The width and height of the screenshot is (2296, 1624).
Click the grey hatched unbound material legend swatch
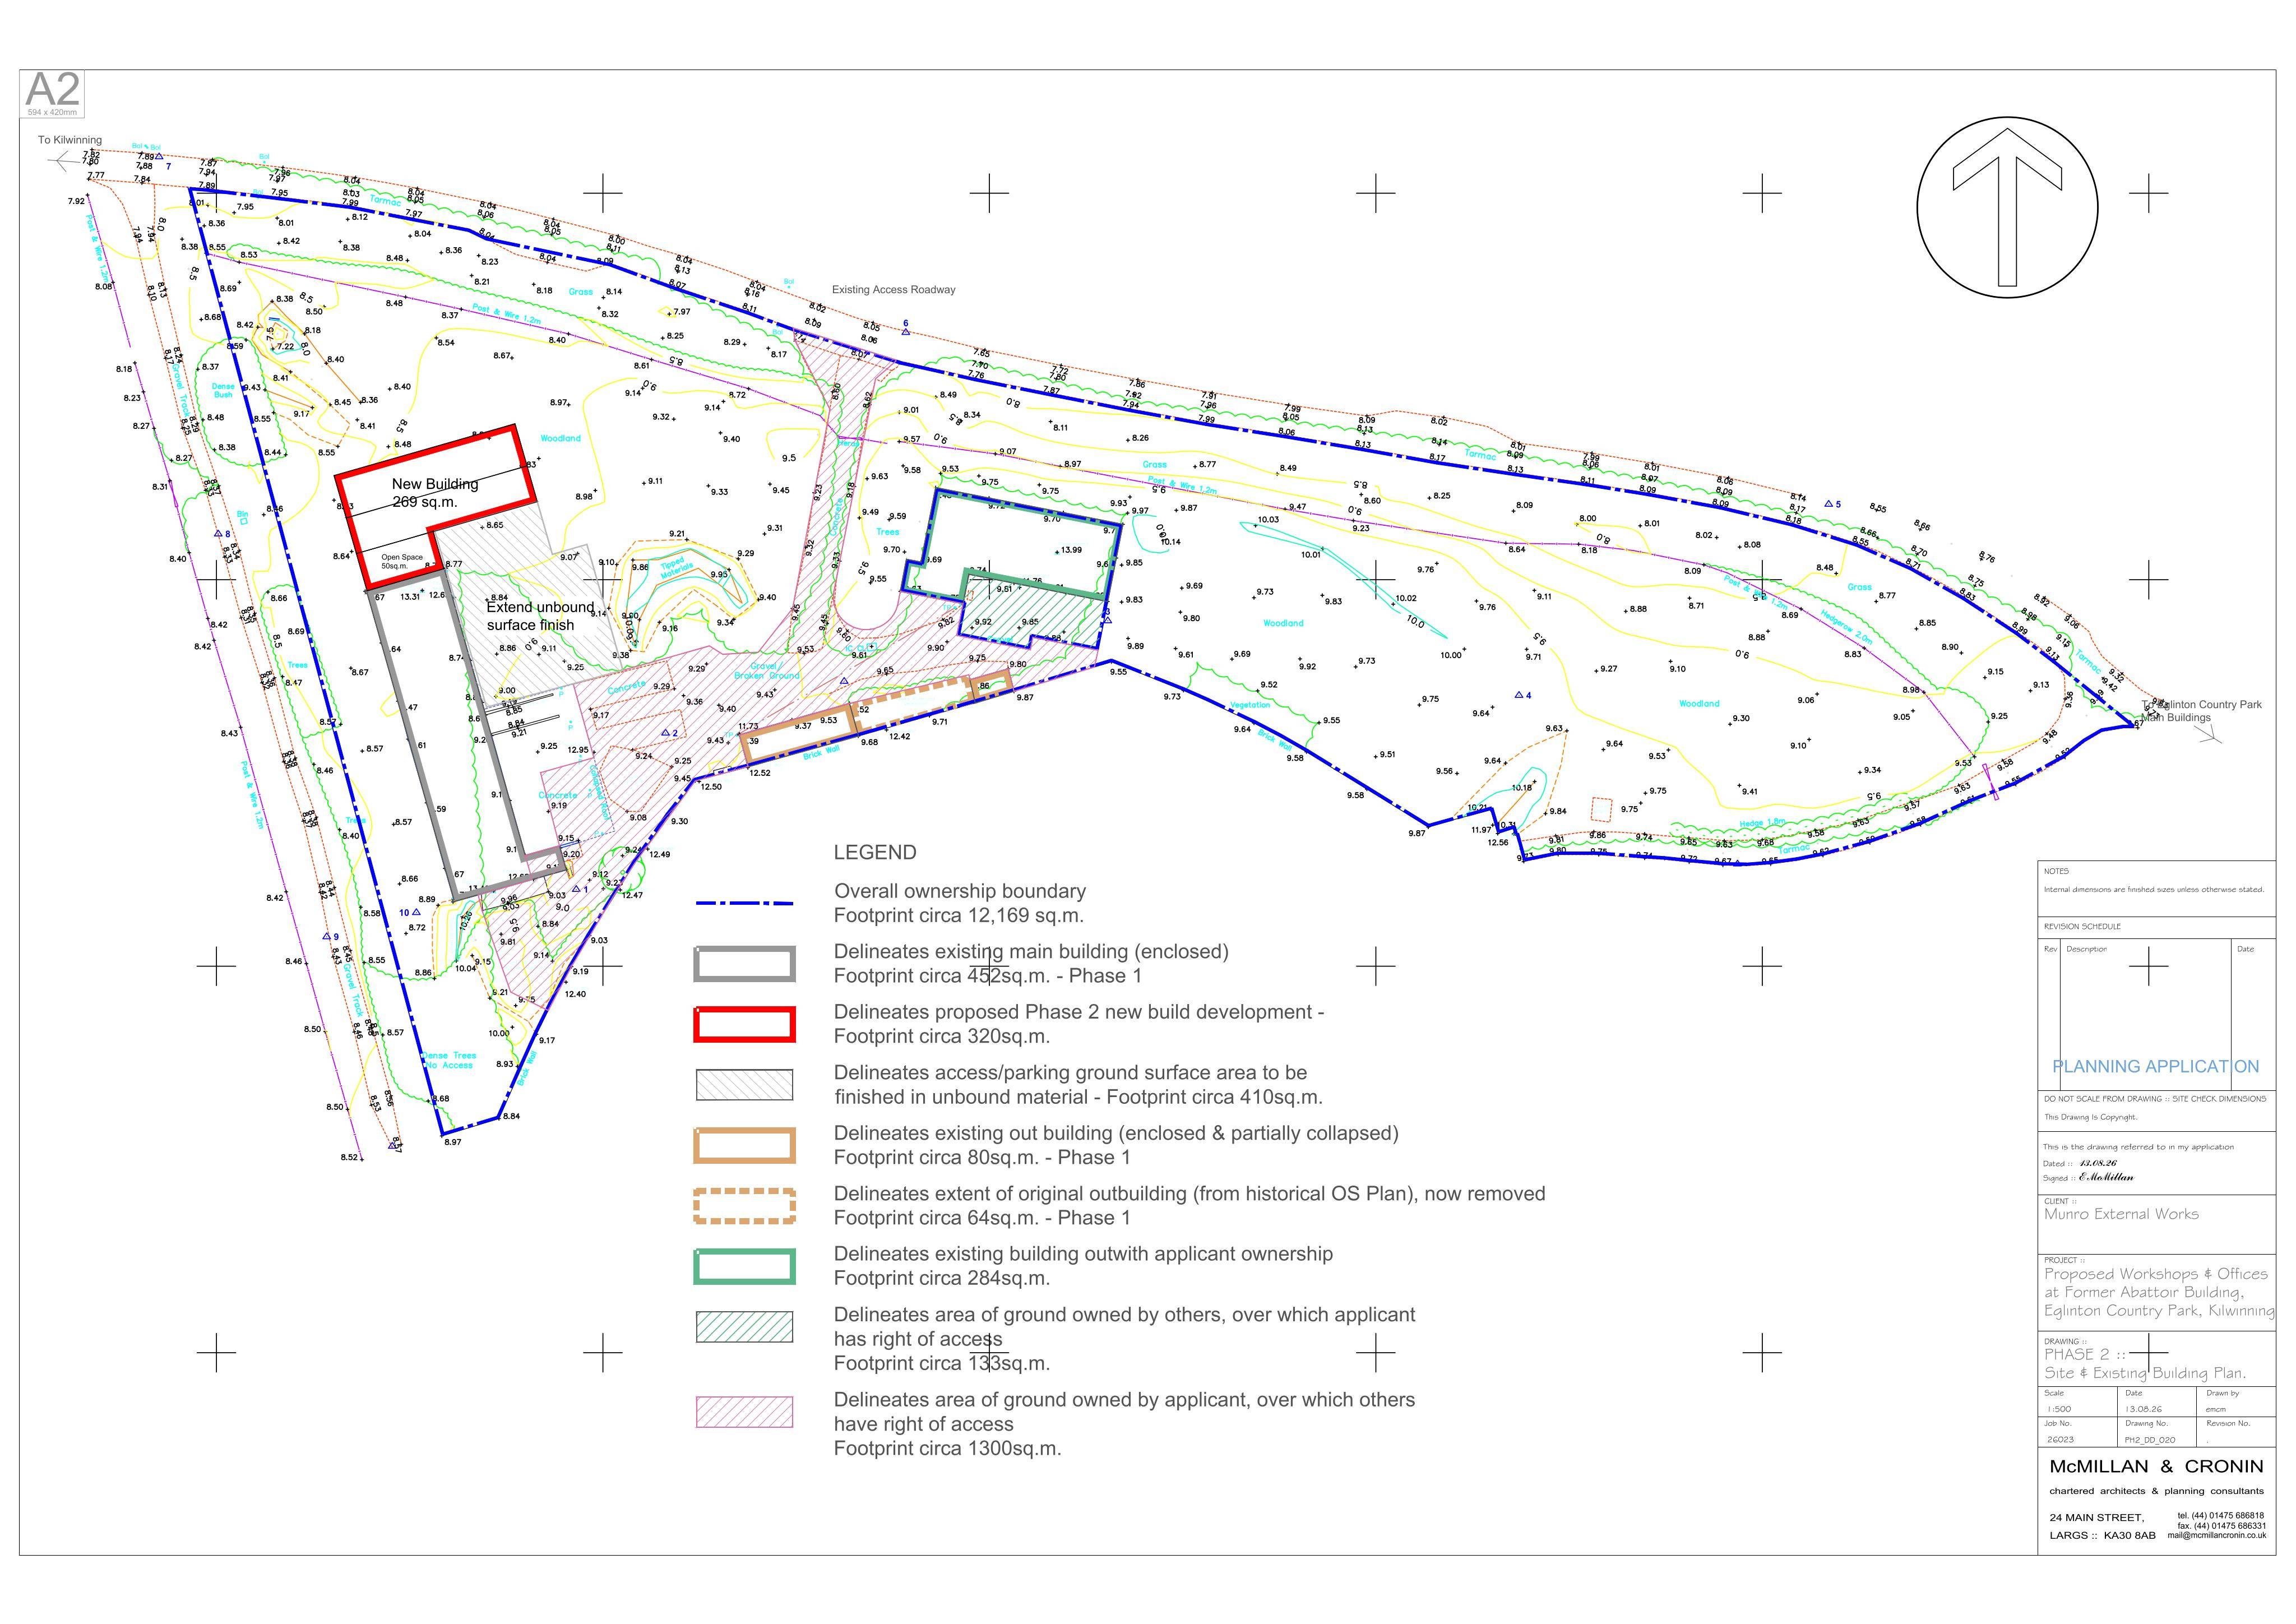coord(744,1085)
